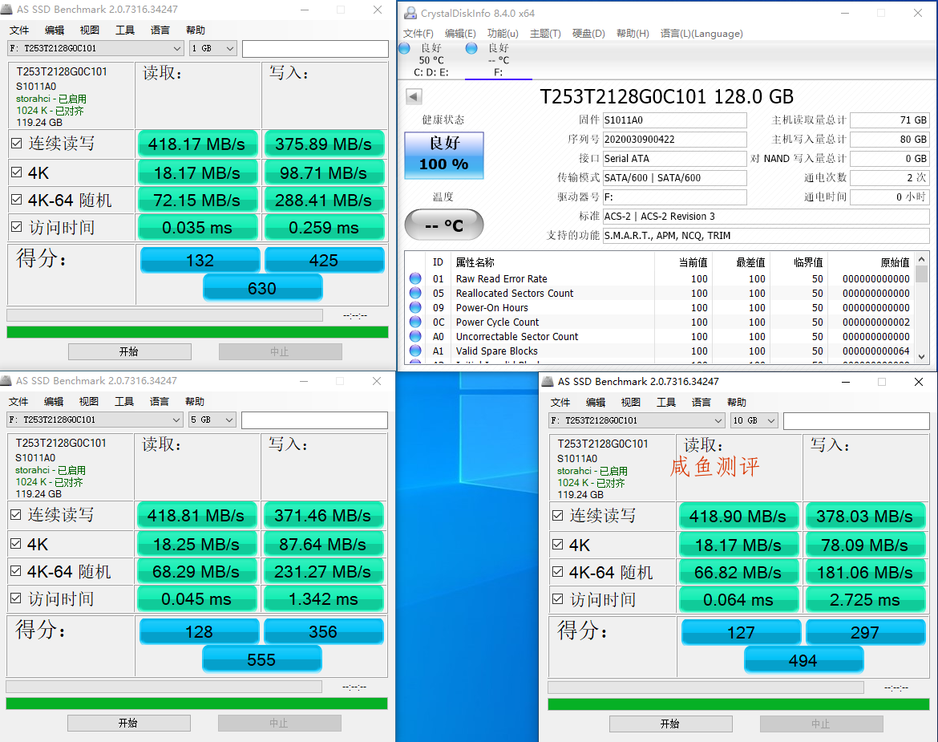Uncheck 访问时间 in the 1 GB AS SSD window
This screenshot has width=938, height=742.
[17, 227]
